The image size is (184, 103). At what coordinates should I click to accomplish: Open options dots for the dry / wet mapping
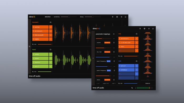pos(114,48)
